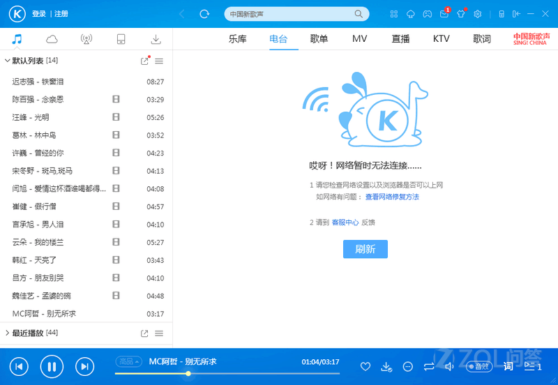Screen dimensions: 558x385
Task: Select the song 陈百强 - 念亲恩
Action: 86,99
